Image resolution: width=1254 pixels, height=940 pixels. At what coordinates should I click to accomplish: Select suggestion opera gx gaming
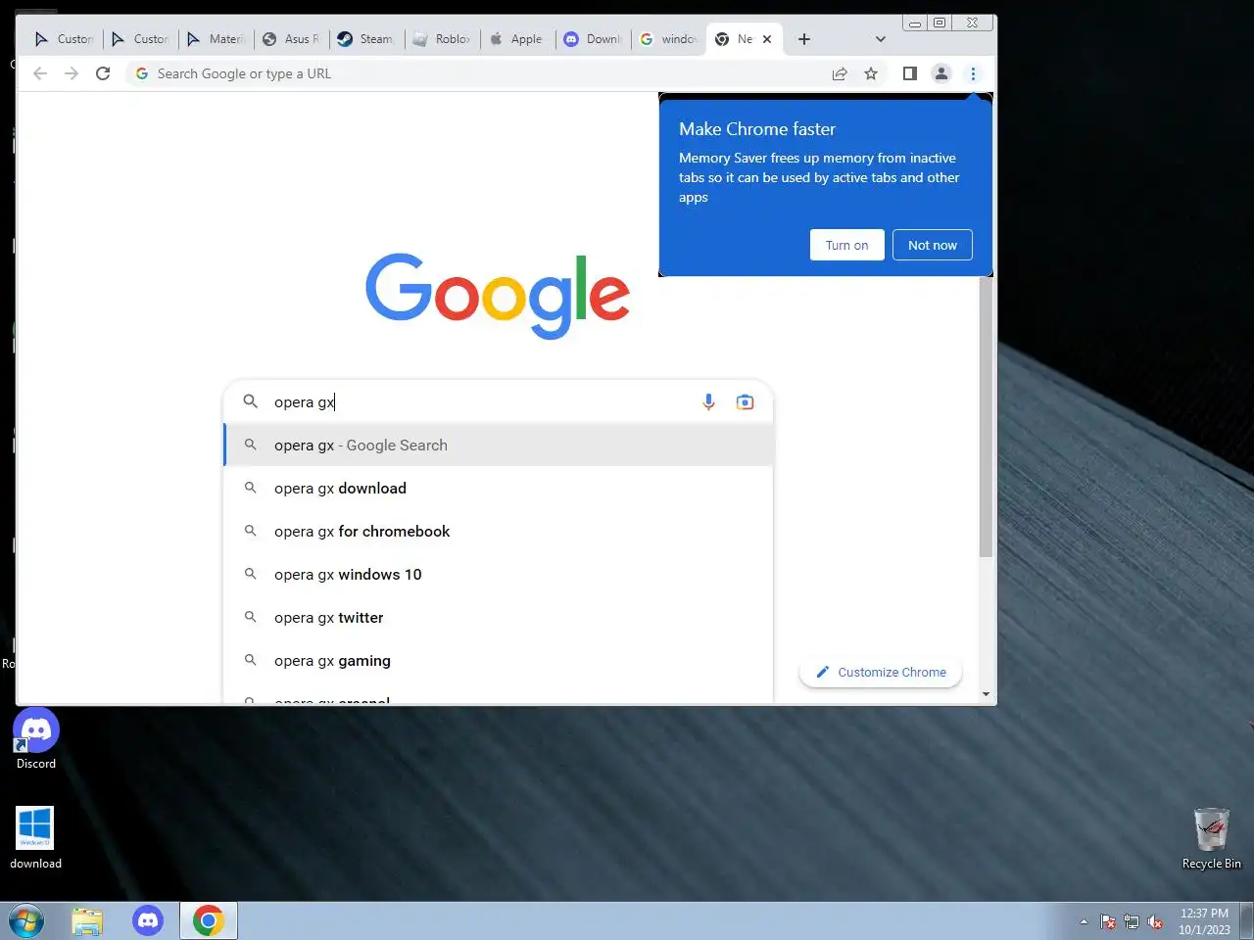pyautogui.click(x=499, y=660)
